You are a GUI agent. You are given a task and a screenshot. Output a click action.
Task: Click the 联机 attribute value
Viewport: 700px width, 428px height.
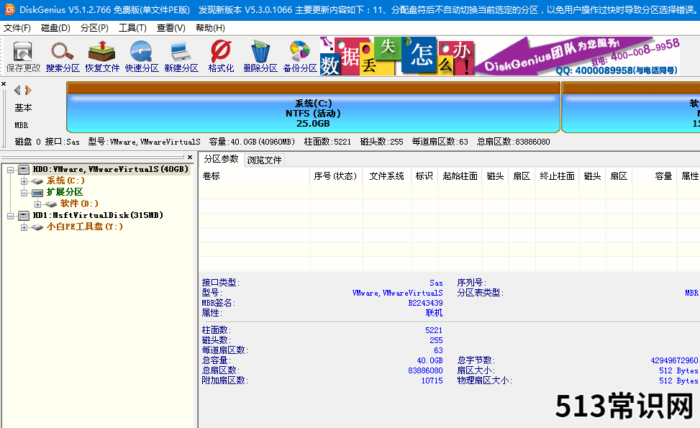(434, 313)
